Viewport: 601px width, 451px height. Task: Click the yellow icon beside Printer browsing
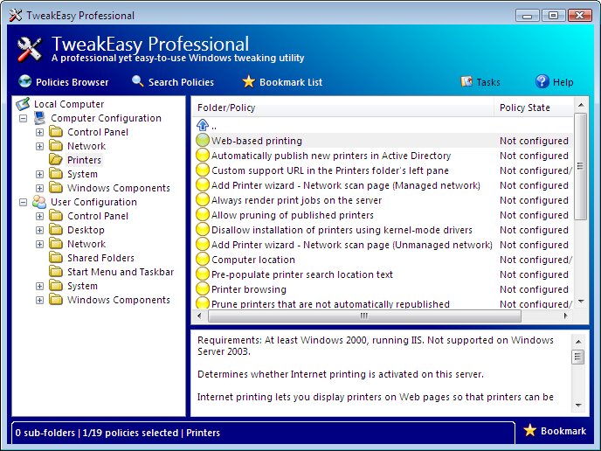pos(203,288)
